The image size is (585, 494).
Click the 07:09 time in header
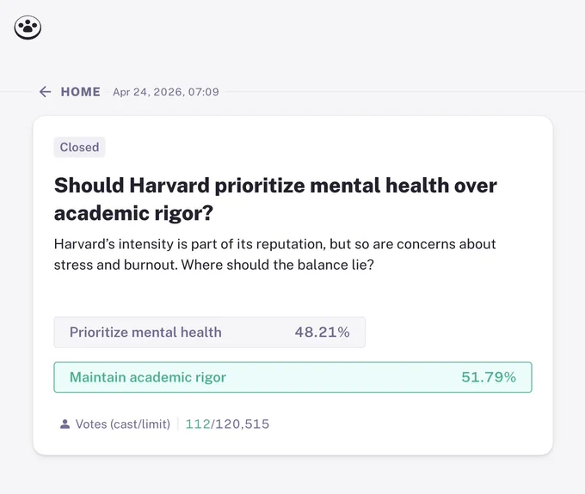(203, 92)
